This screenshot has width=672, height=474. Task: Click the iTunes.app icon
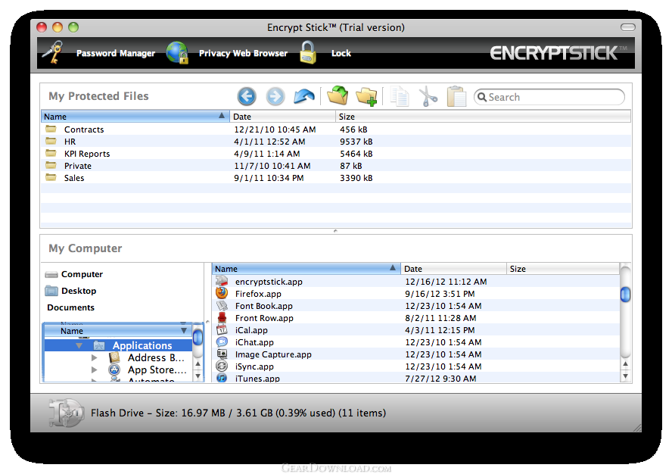click(x=222, y=378)
